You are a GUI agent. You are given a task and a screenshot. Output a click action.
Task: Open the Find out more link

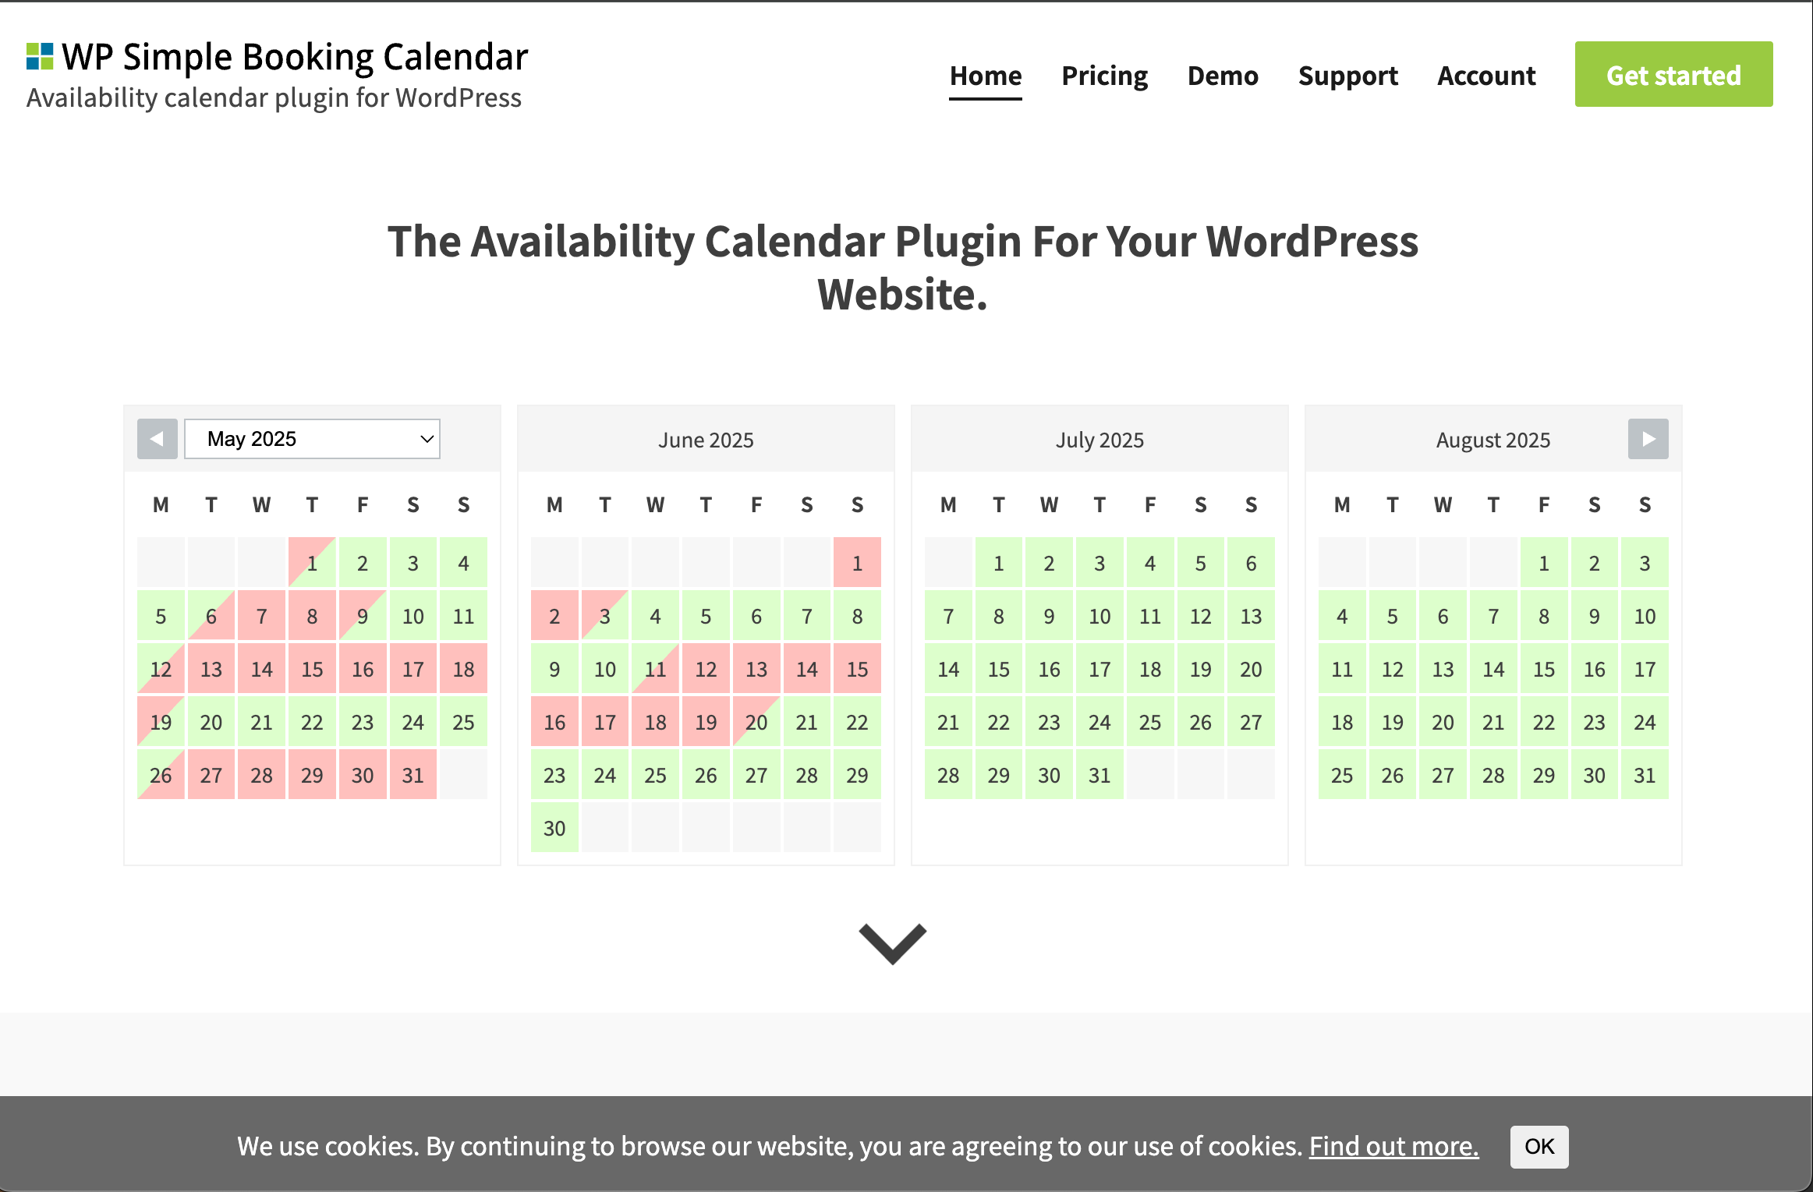1393,1147
